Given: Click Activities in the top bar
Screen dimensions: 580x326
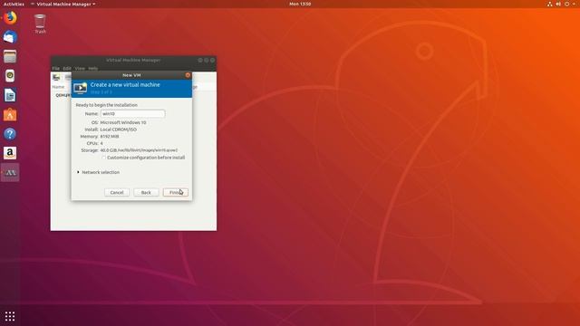Looking at the screenshot, I should pos(14,4).
